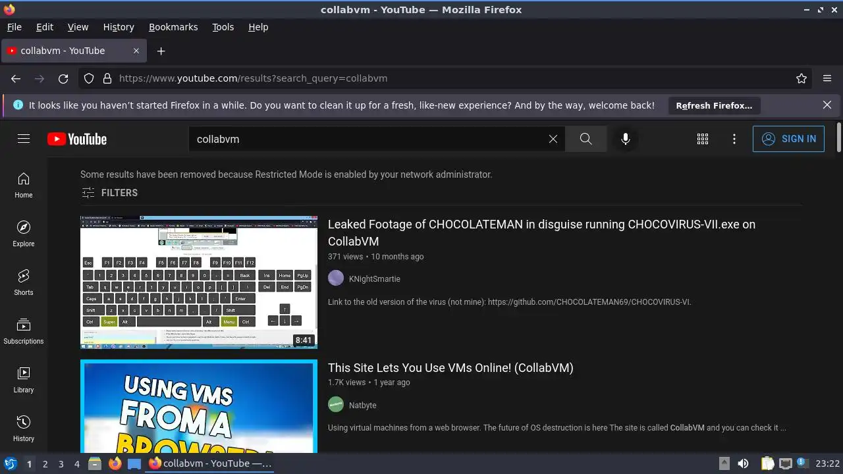Screen dimensions: 843x474
Task: Show site security padlock info
Action: (x=107, y=78)
